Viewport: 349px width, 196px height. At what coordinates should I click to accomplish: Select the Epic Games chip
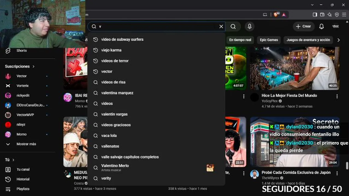(269, 40)
